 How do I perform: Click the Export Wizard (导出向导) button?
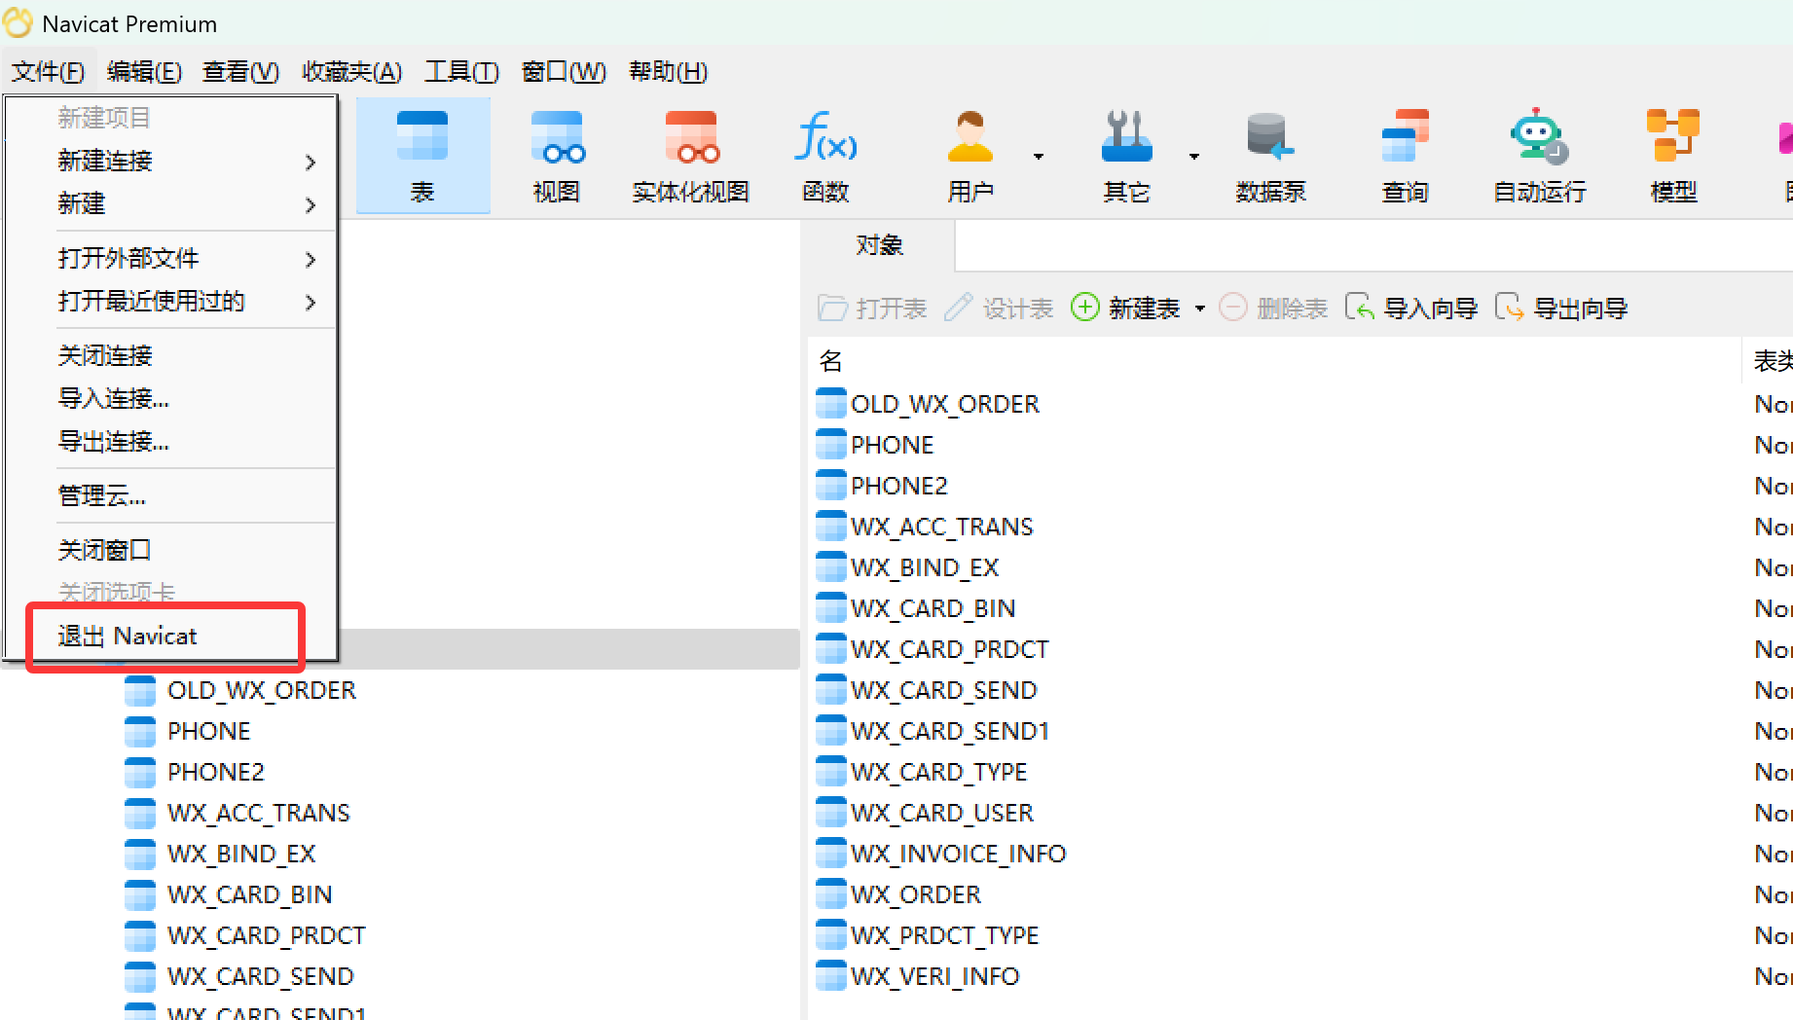point(1561,309)
